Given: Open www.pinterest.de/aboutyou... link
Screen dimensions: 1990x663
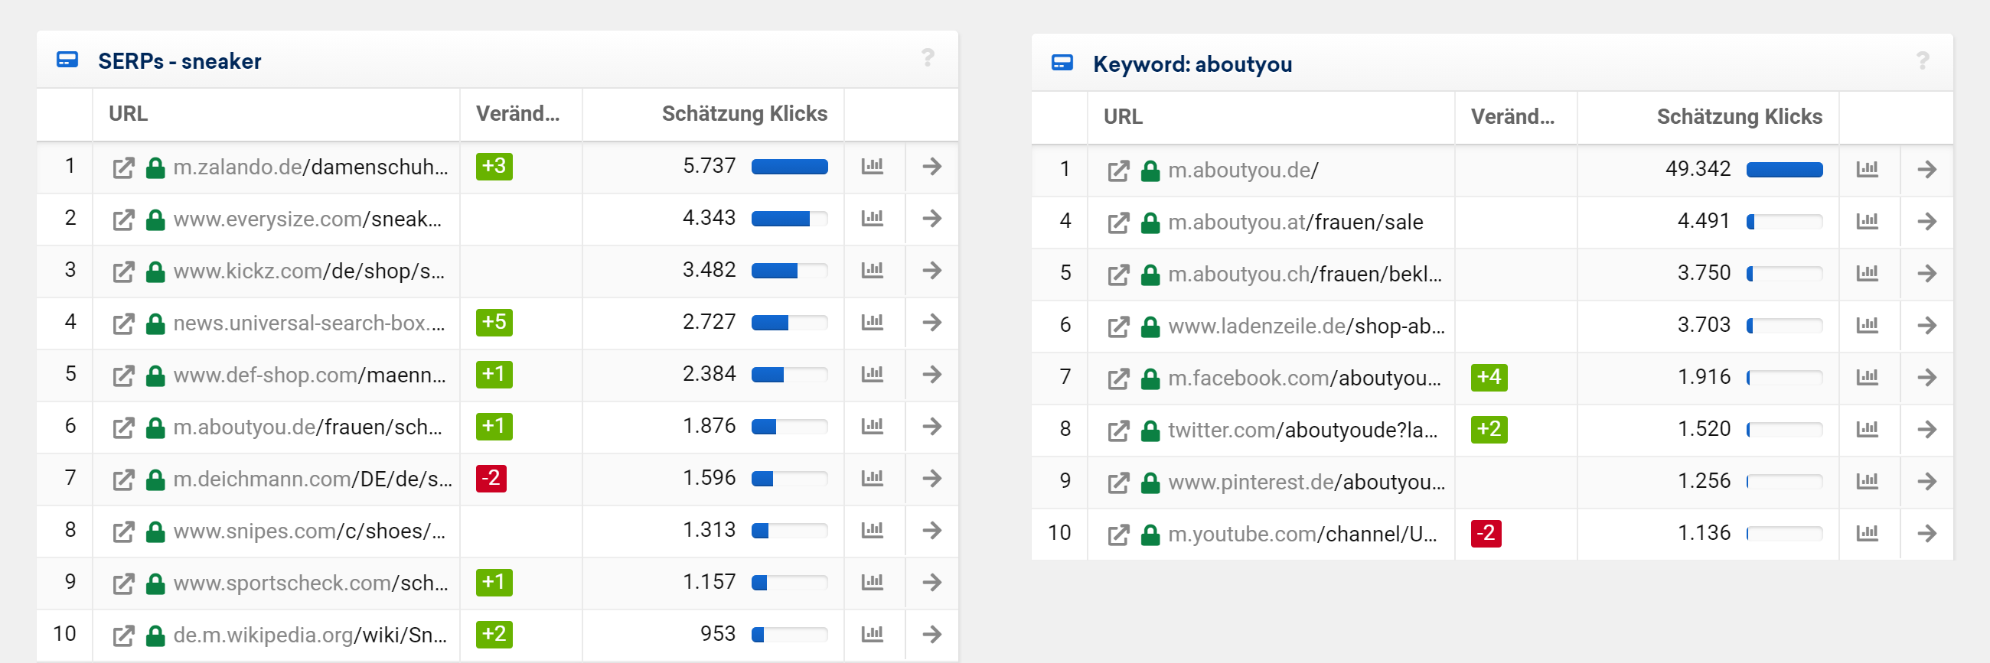Looking at the screenshot, I should pos(1306,483).
